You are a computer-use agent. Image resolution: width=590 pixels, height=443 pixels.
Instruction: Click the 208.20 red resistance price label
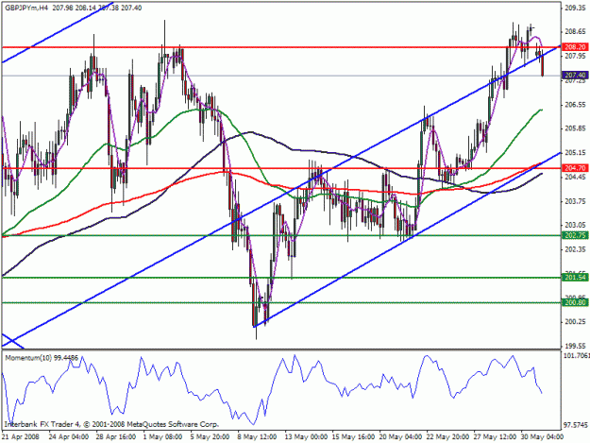click(575, 47)
